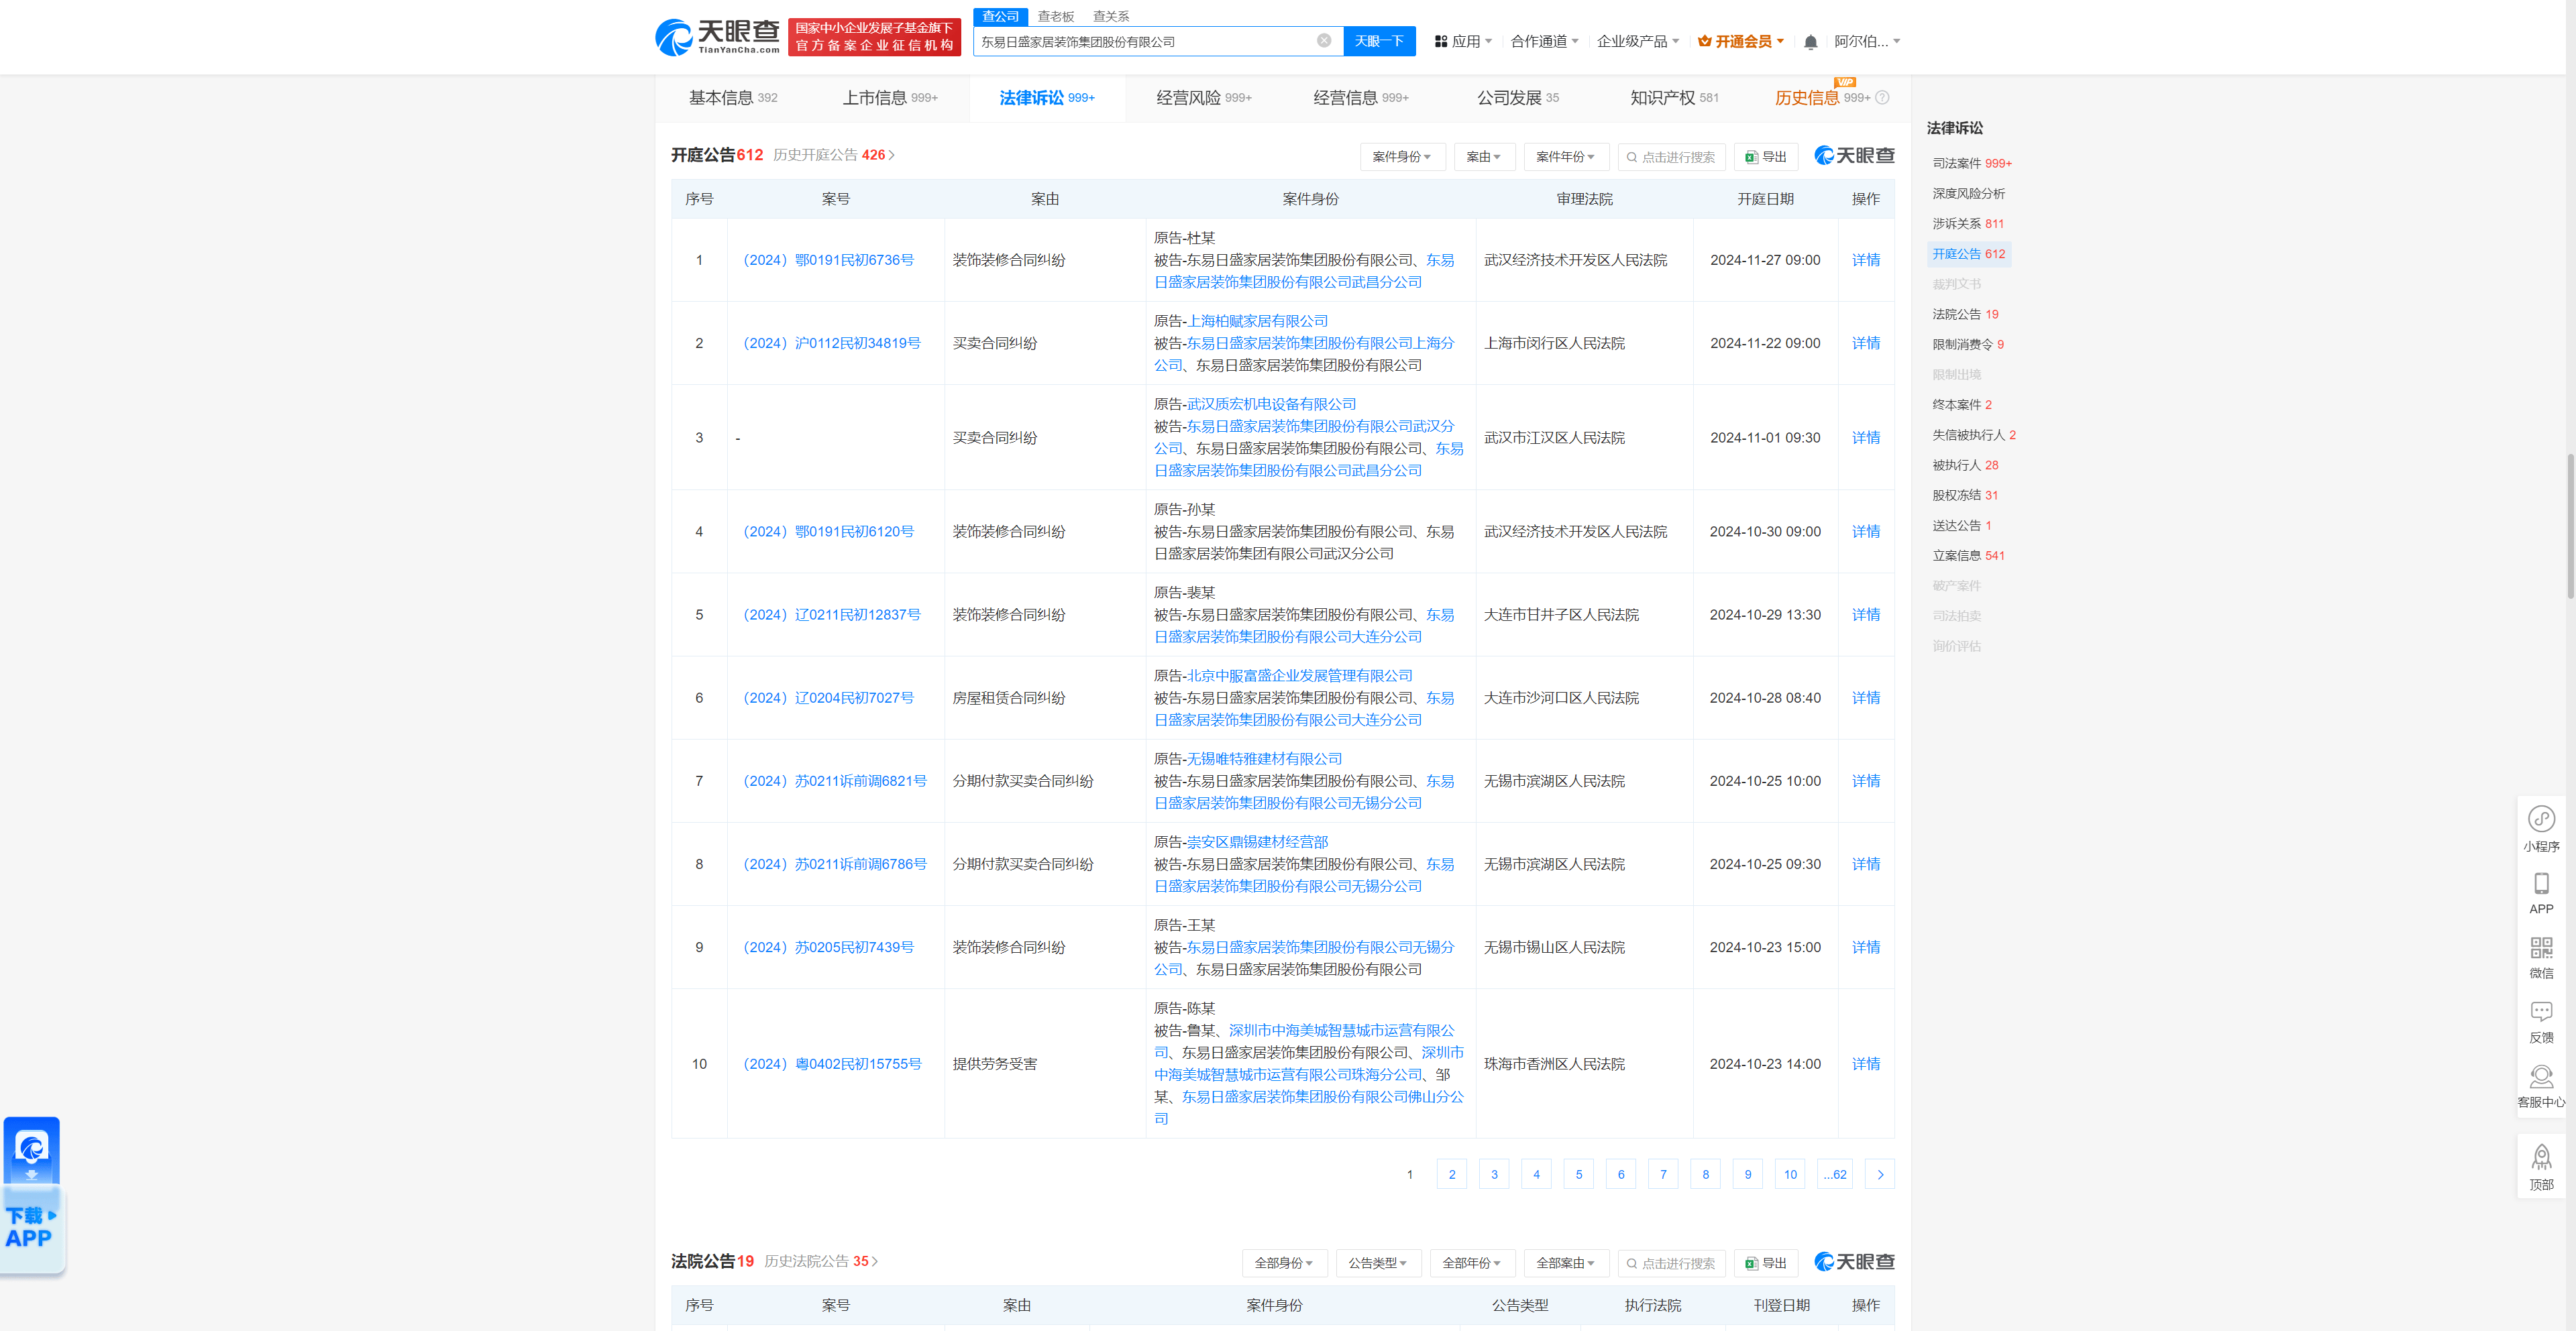Go to page 10 in pagination
This screenshot has height=1331, width=2576.
point(1790,1174)
